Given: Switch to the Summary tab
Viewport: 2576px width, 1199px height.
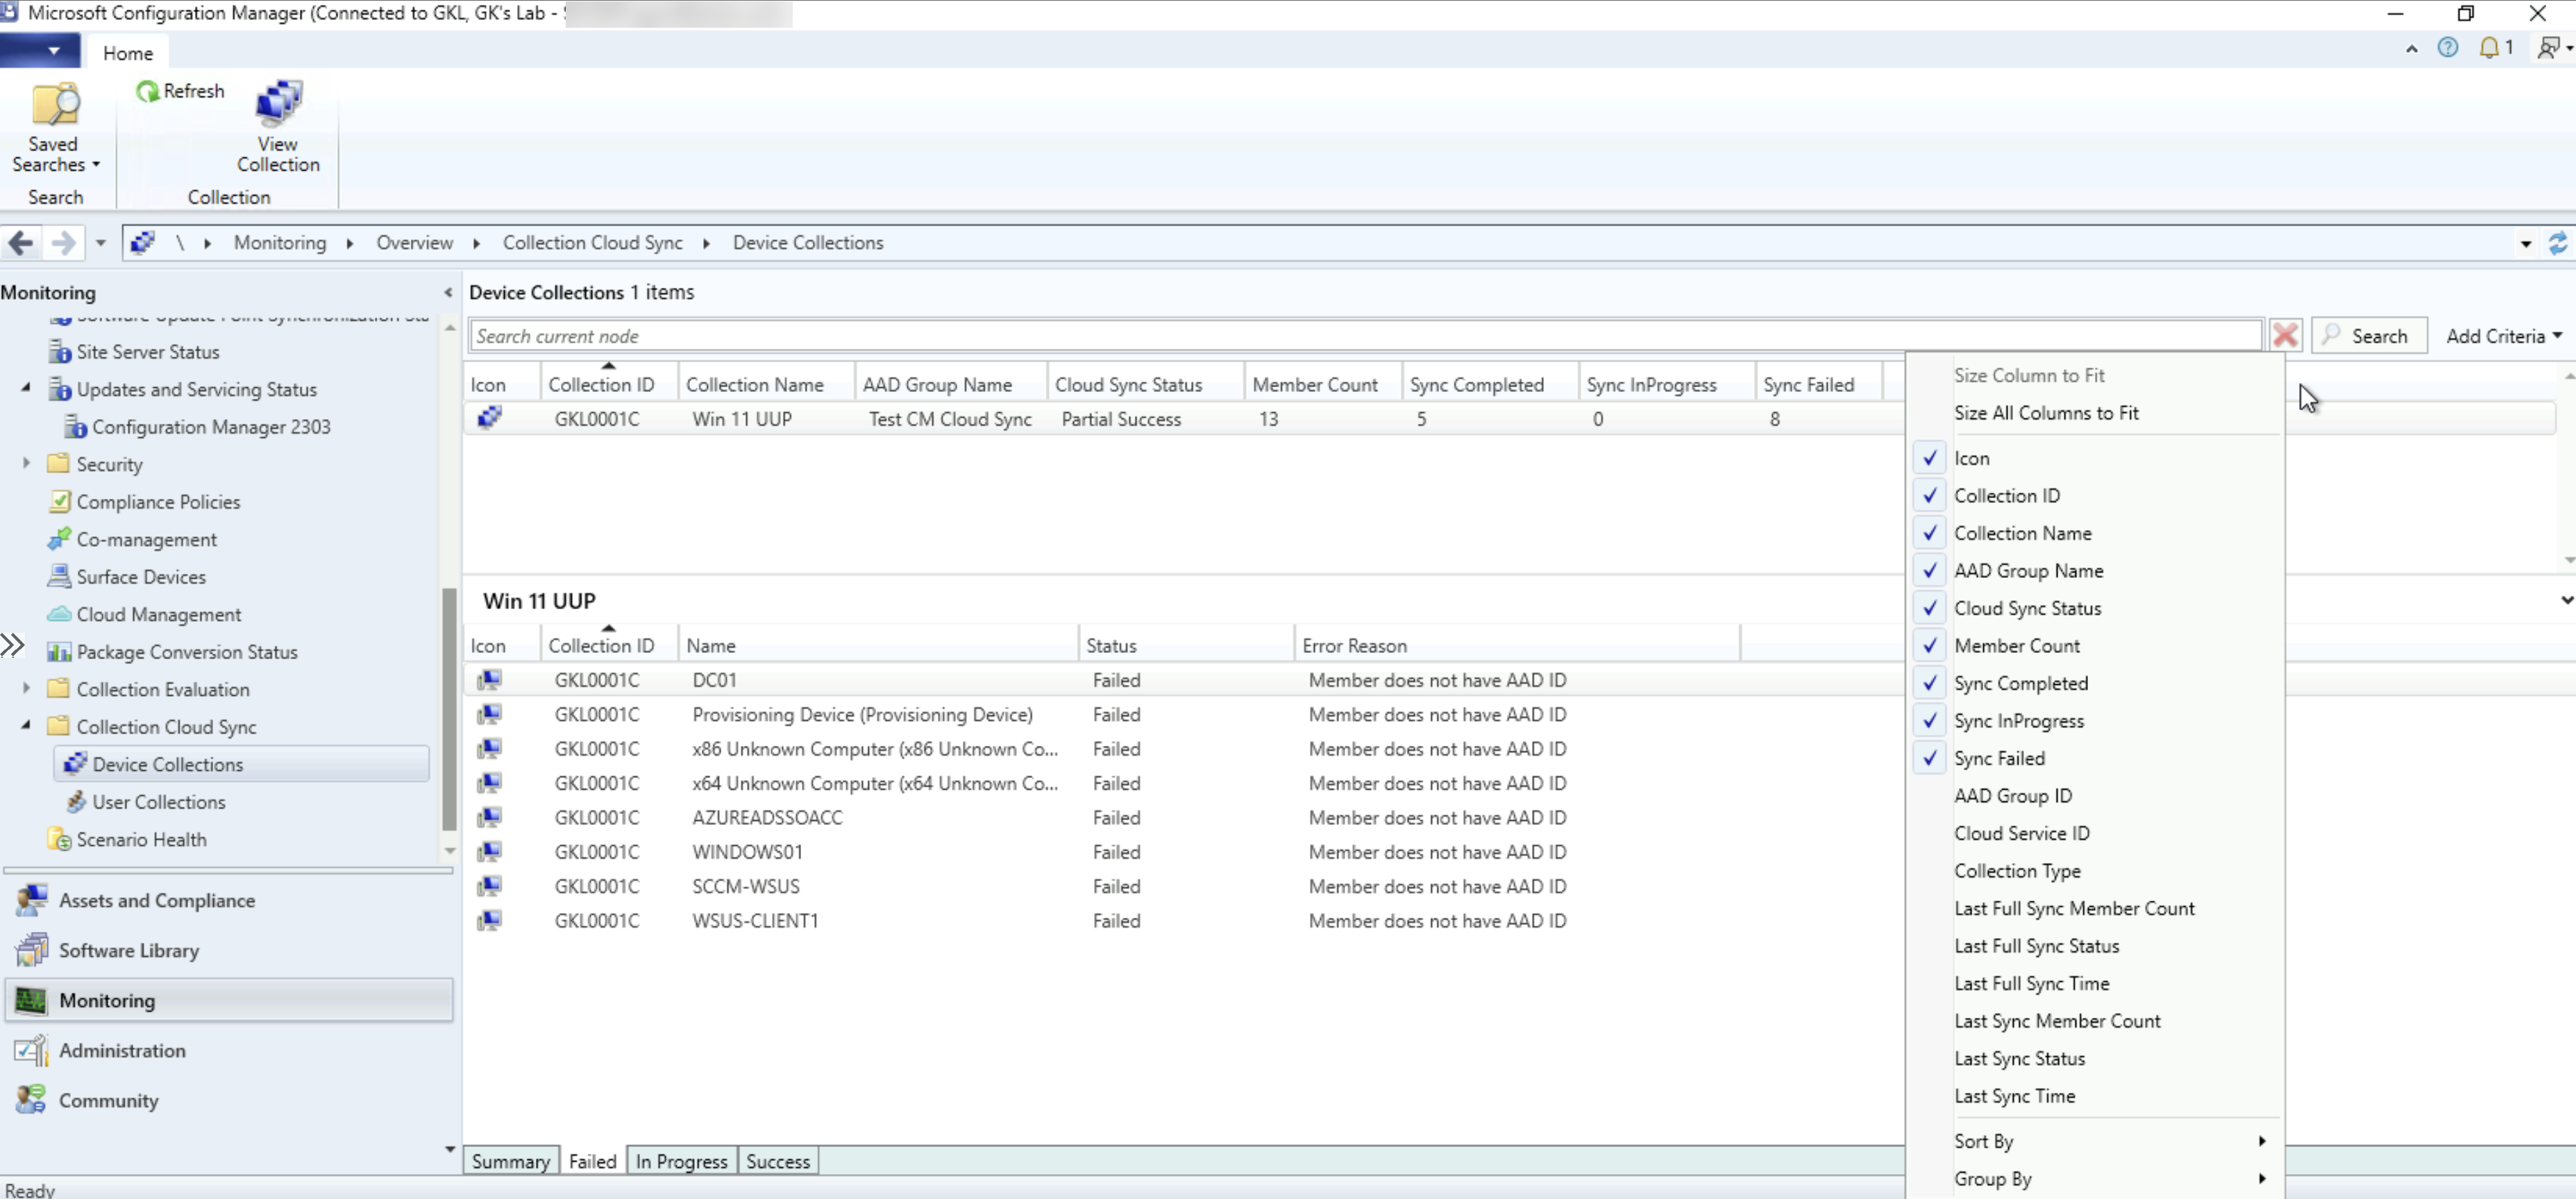Looking at the screenshot, I should tap(510, 1161).
